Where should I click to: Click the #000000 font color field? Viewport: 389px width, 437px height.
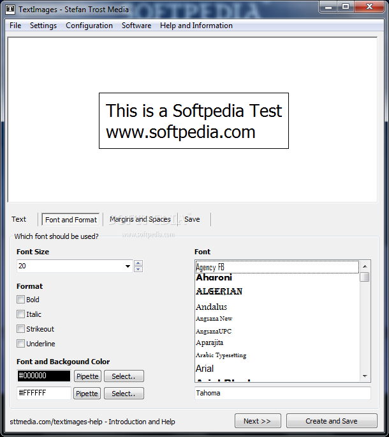(x=44, y=376)
